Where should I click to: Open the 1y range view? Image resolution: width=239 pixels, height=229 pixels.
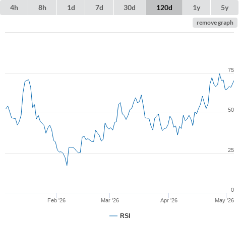[197, 8]
